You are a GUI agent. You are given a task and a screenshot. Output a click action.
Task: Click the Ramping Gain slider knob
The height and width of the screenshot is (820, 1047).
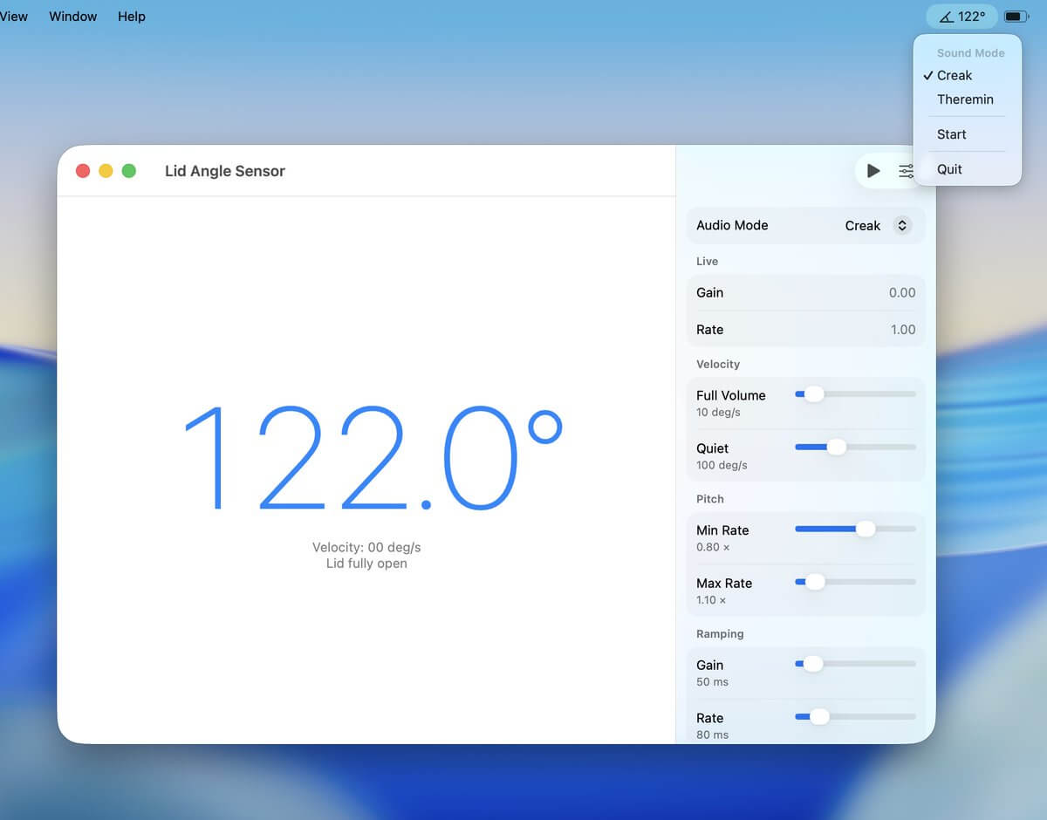(x=812, y=664)
